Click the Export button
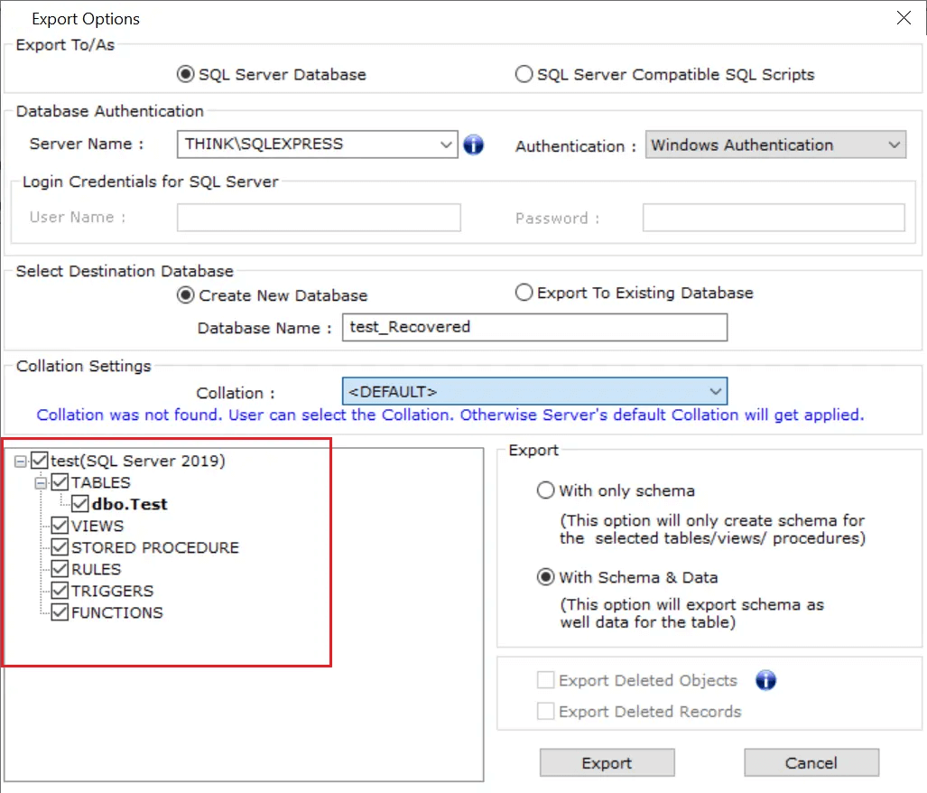 607,763
